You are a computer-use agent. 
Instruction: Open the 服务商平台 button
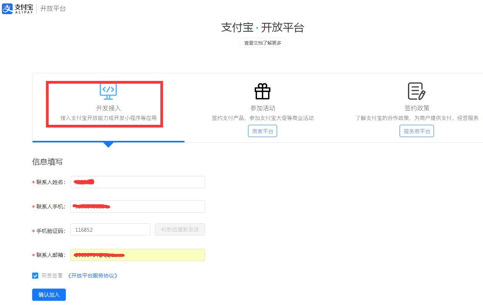pyautogui.click(x=417, y=131)
